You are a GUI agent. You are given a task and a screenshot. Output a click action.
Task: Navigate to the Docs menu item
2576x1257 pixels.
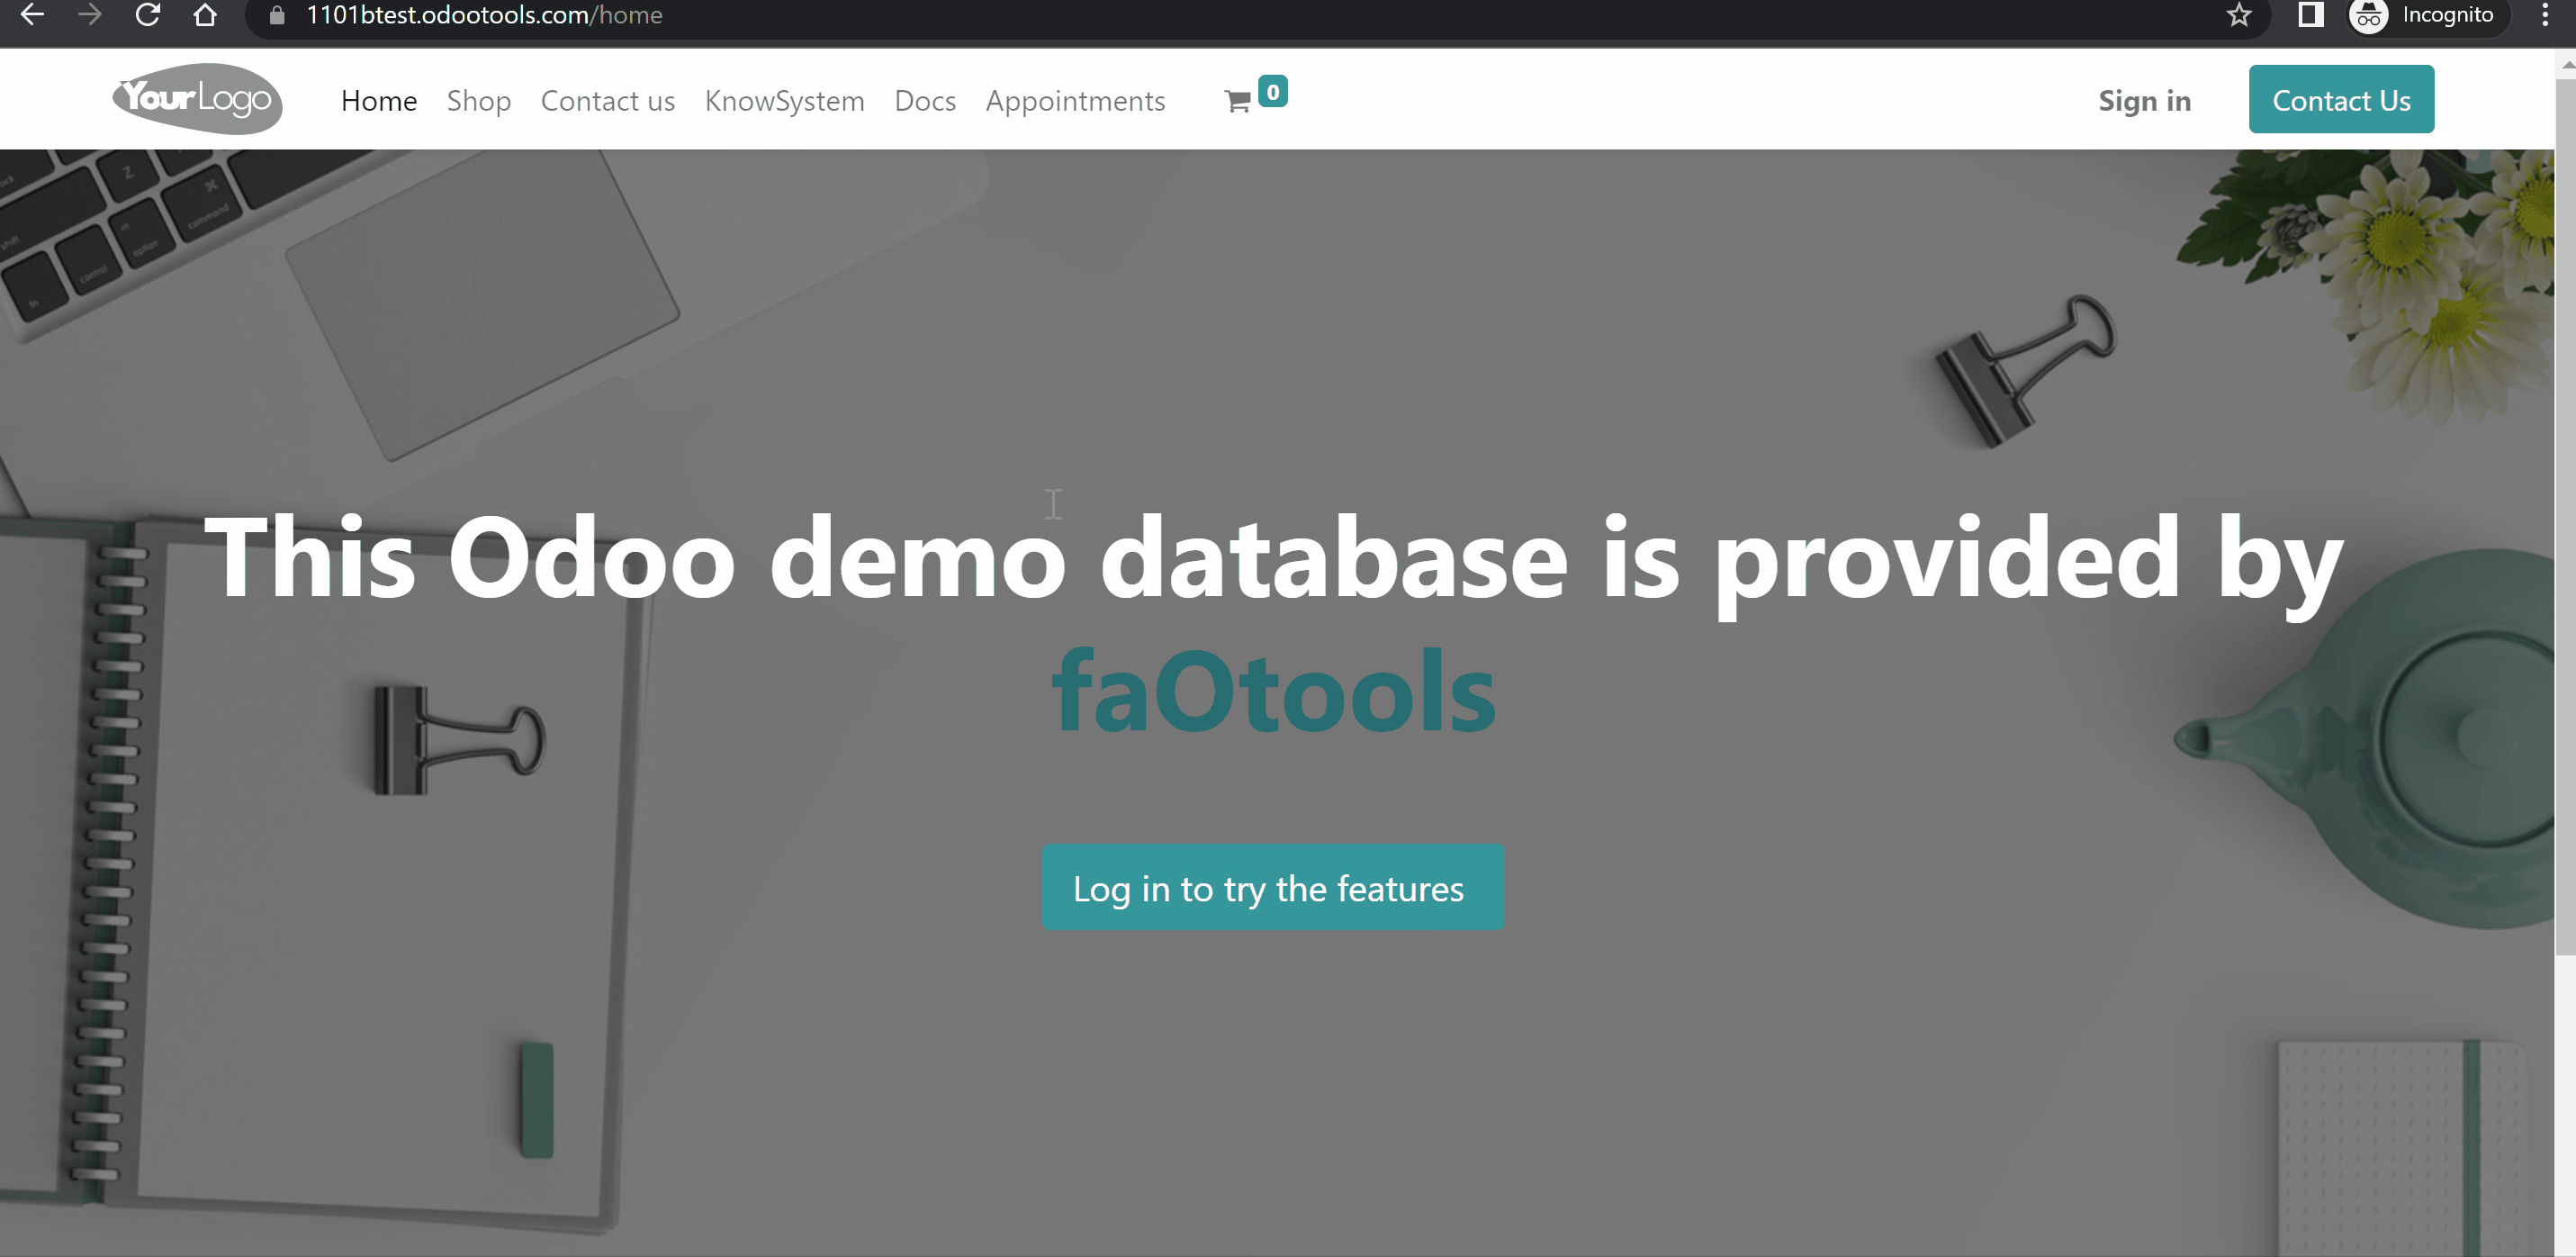click(x=925, y=100)
